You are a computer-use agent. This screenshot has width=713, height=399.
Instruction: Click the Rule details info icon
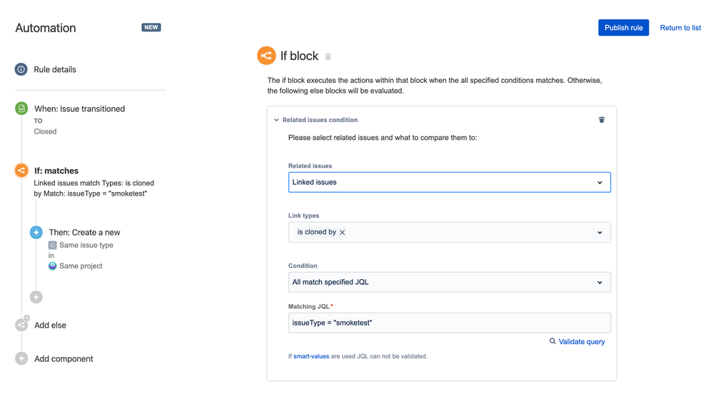point(21,69)
